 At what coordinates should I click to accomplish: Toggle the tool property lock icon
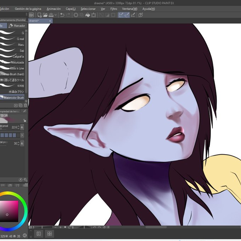[x=24, y=120]
